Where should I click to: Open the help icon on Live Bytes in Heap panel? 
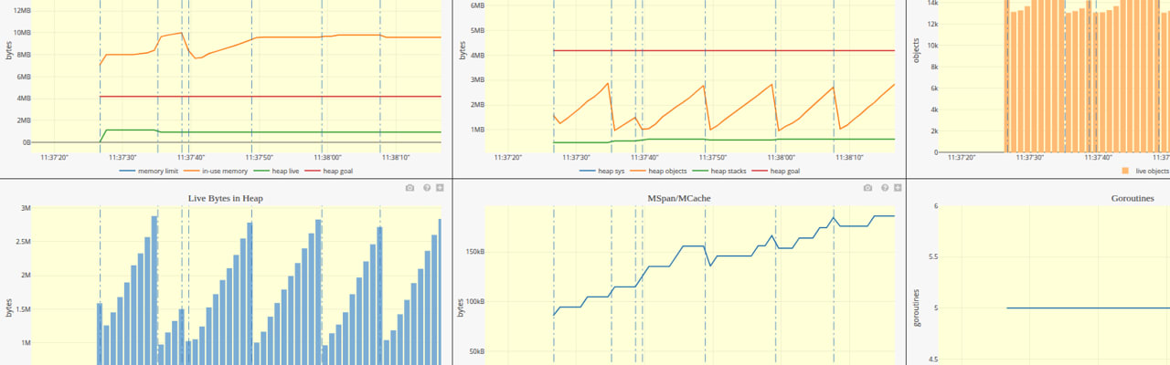coord(426,188)
